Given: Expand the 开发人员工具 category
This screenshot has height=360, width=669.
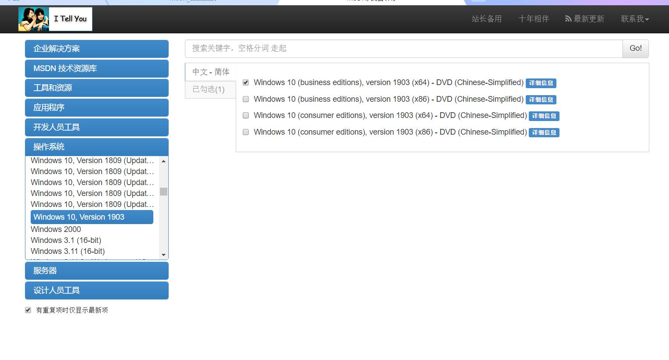Looking at the screenshot, I should (x=96, y=127).
